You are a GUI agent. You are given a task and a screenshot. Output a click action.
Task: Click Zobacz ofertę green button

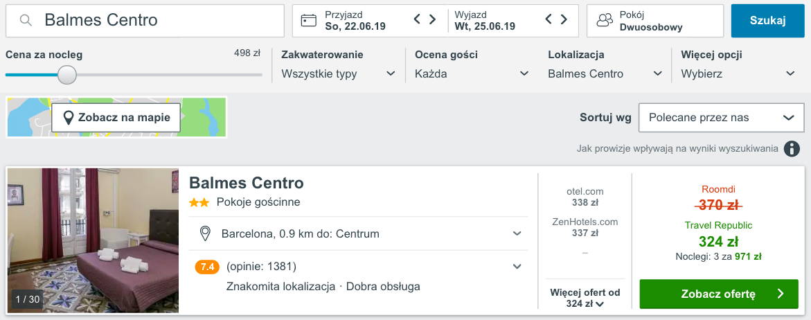719,294
